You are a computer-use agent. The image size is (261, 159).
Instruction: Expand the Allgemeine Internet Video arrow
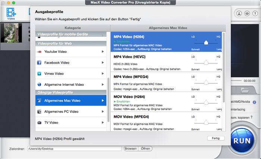103,84
